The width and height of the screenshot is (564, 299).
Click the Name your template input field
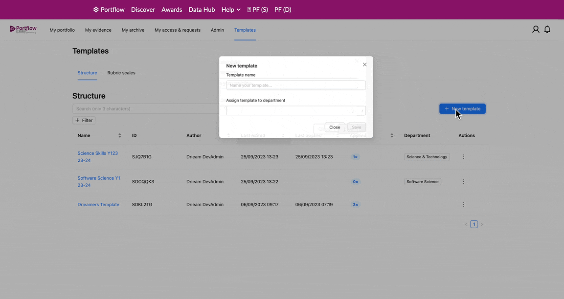point(295,85)
